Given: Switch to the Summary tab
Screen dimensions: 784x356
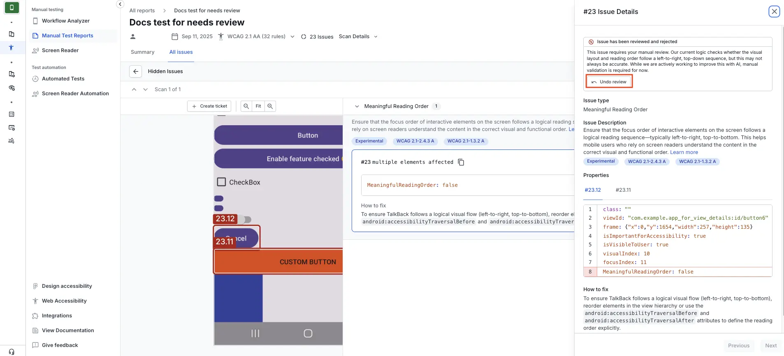Looking at the screenshot, I should [142, 52].
